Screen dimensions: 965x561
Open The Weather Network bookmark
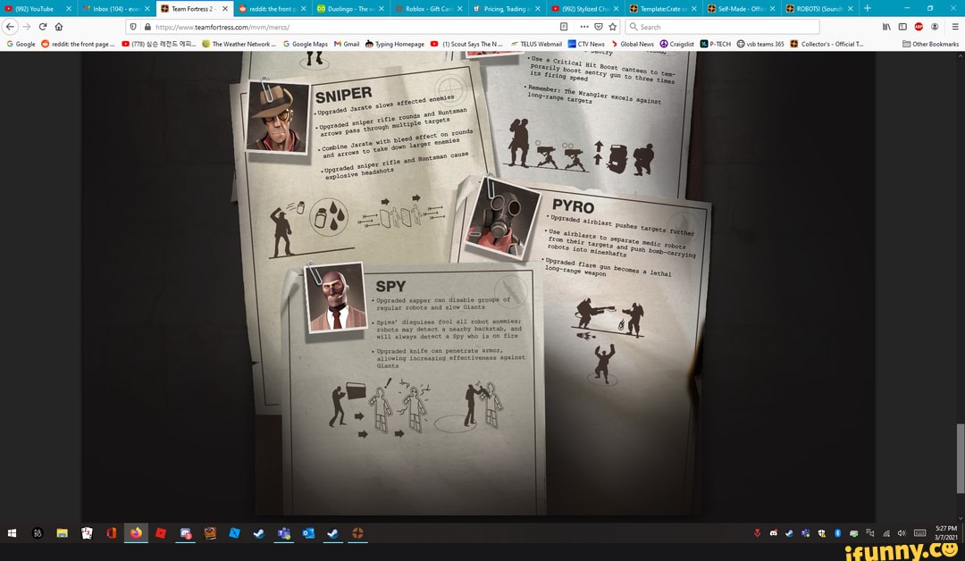tap(239, 44)
